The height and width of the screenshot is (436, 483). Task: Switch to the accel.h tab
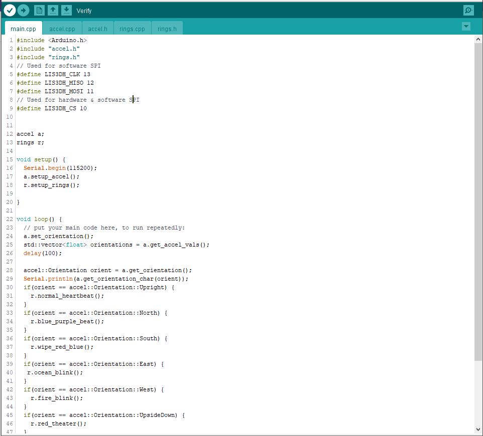tap(97, 29)
